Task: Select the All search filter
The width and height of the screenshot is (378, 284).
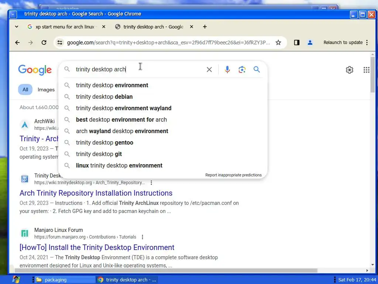Action: 25,89
